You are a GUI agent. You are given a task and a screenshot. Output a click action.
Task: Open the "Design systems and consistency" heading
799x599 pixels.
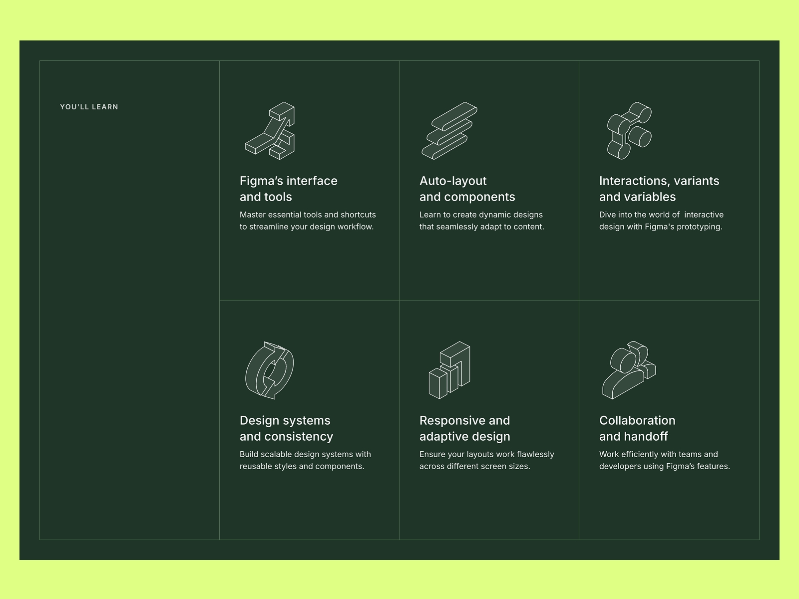[x=286, y=428]
